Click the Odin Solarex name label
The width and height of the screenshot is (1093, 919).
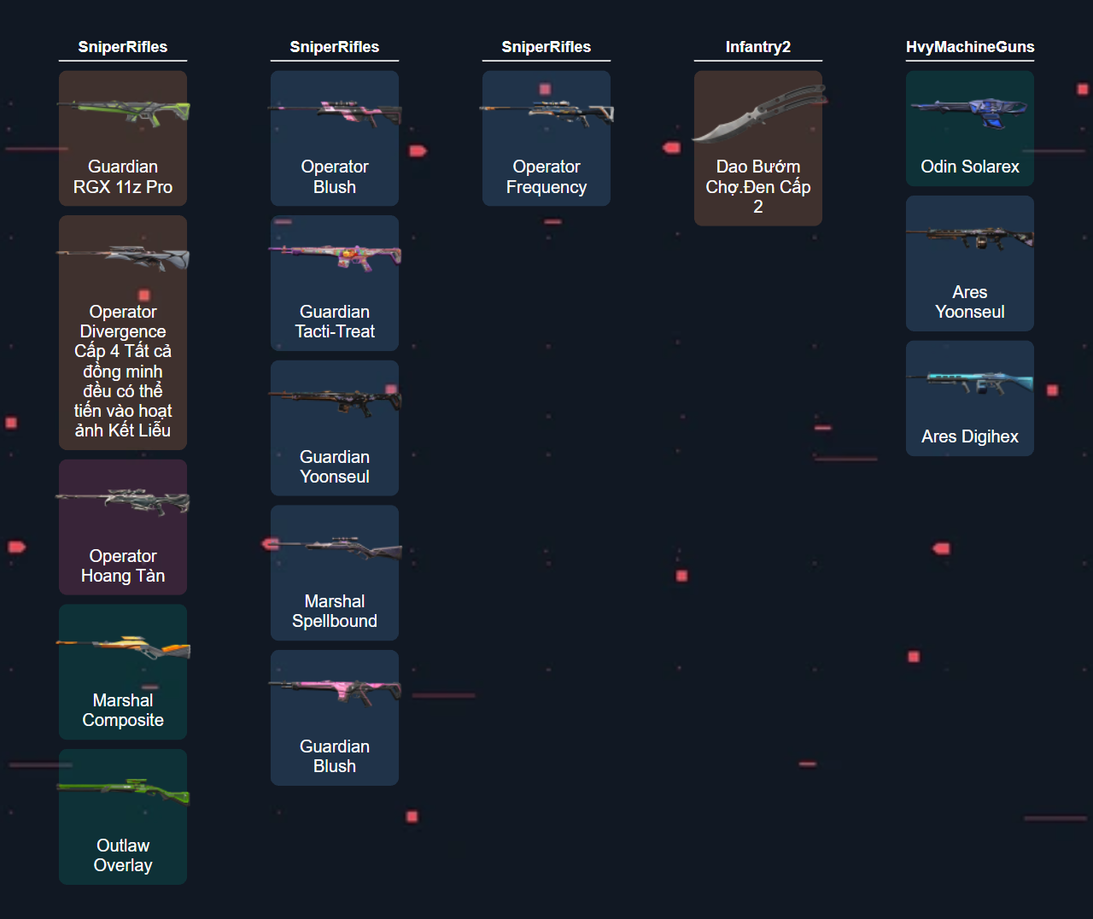click(970, 167)
